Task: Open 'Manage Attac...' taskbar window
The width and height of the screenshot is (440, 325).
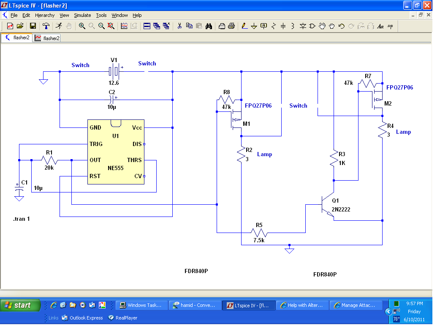Action: point(356,305)
